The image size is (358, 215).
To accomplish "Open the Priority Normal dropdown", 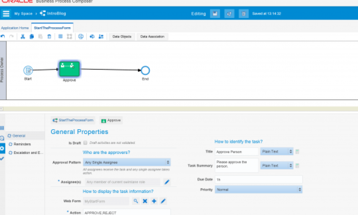I will pyautogui.click(x=259, y=189).
